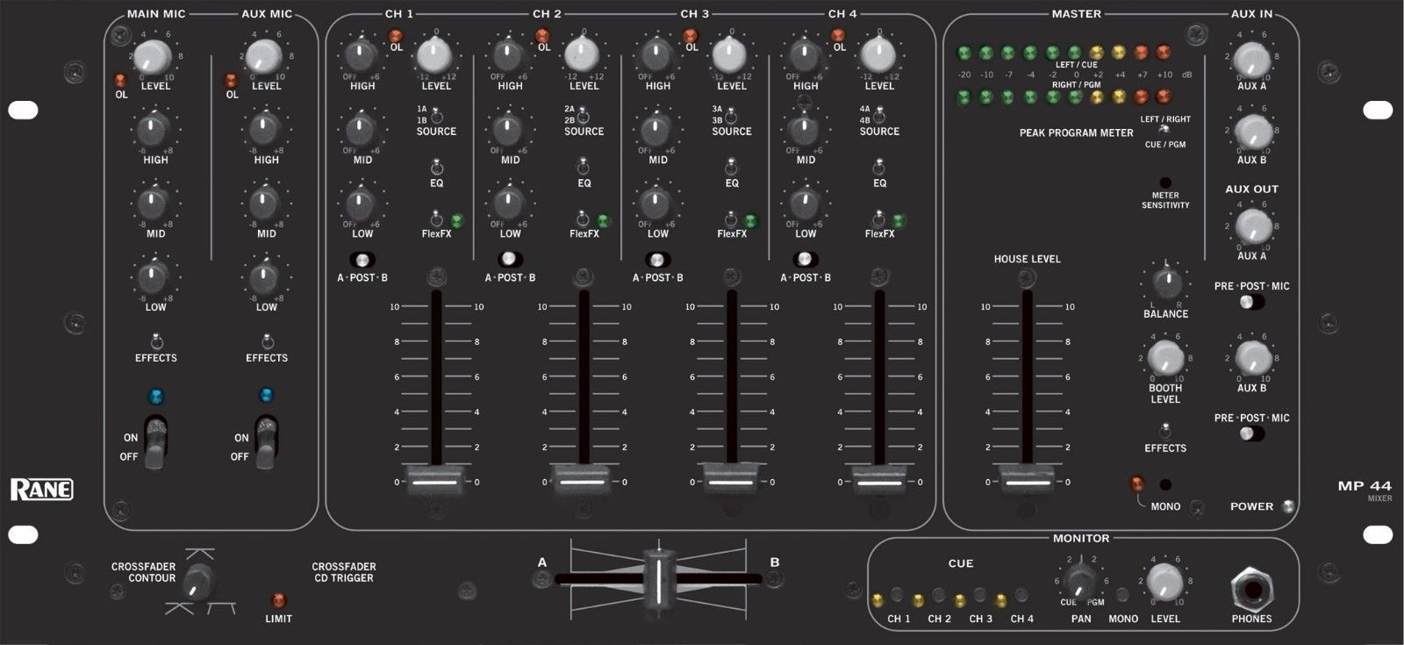
Task: Switch the CH 1 SOURCE 1A/1B selector
Action: tap(436, 115)
